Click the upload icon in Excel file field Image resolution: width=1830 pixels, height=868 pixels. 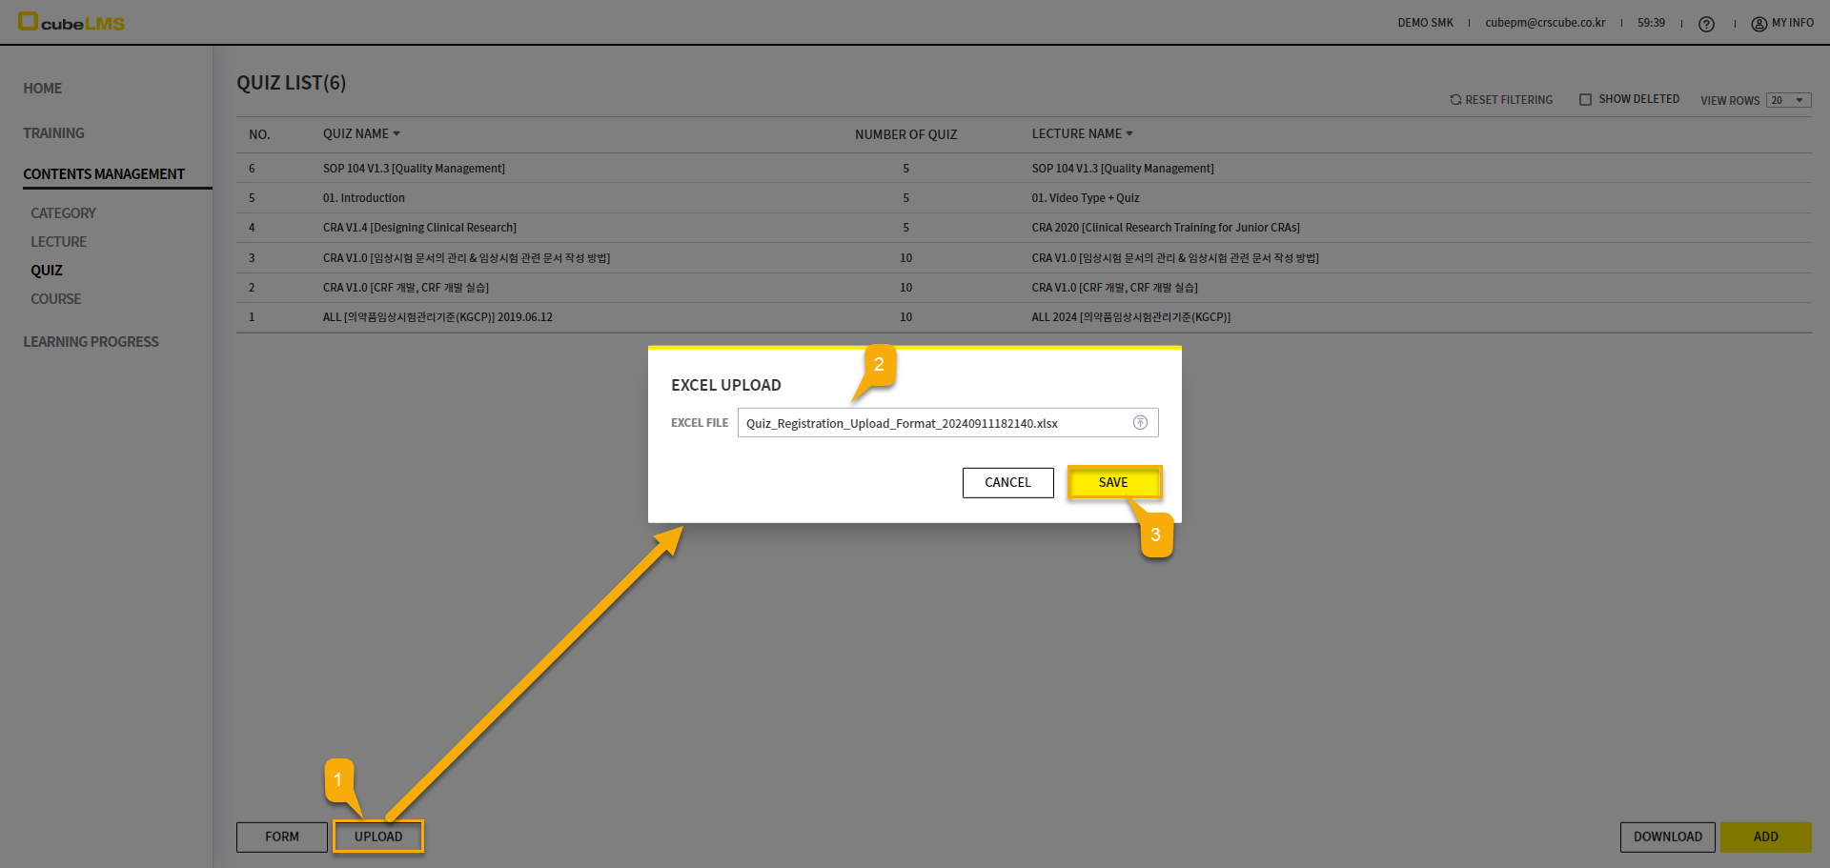pos(1139,423)
